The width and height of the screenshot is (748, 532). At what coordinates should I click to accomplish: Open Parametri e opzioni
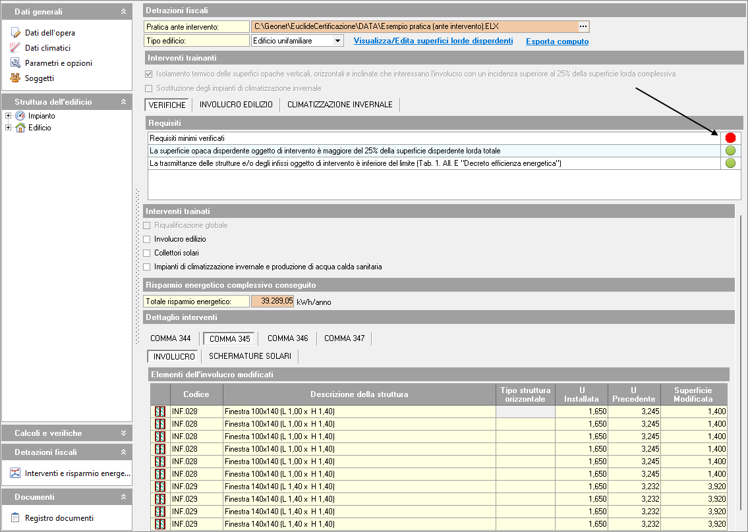58,63
